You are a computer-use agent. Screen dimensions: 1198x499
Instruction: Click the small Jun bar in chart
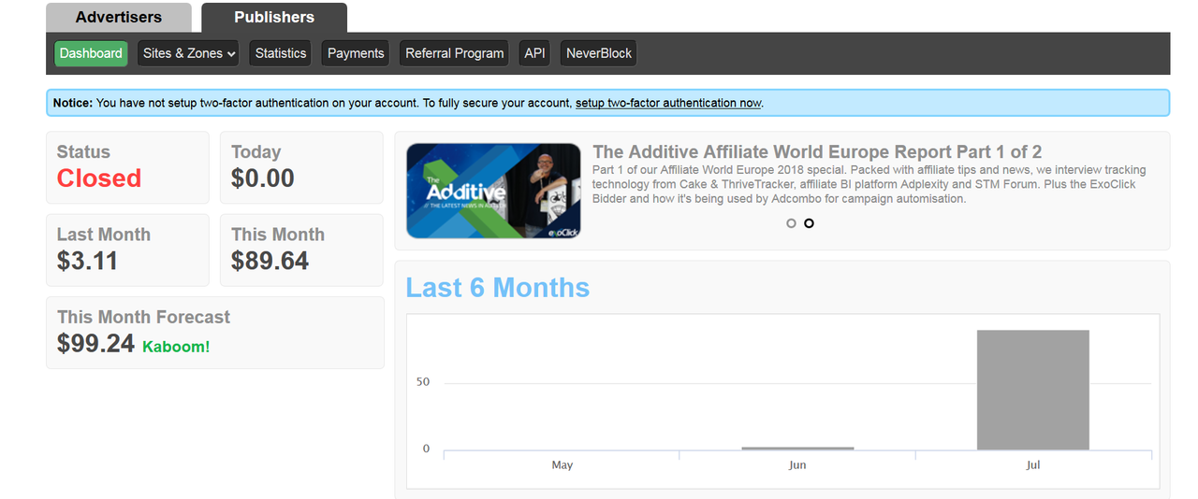pyautogui.click(x=797, y=449)
